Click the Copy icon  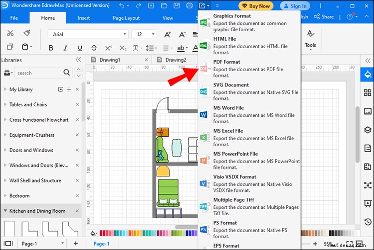coord(10,47)
